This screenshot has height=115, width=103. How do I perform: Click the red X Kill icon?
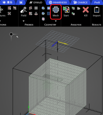(86, 12)
